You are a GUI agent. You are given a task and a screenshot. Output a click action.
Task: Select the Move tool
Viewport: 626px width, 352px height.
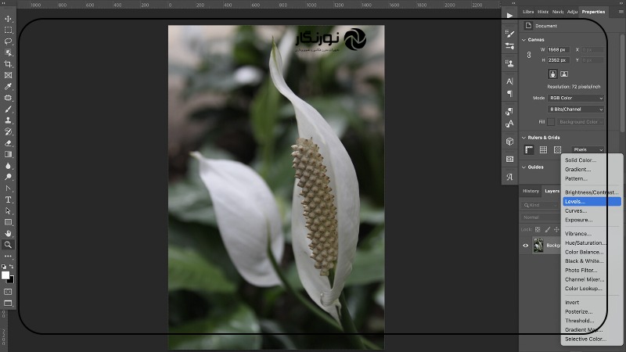(9, 19)
